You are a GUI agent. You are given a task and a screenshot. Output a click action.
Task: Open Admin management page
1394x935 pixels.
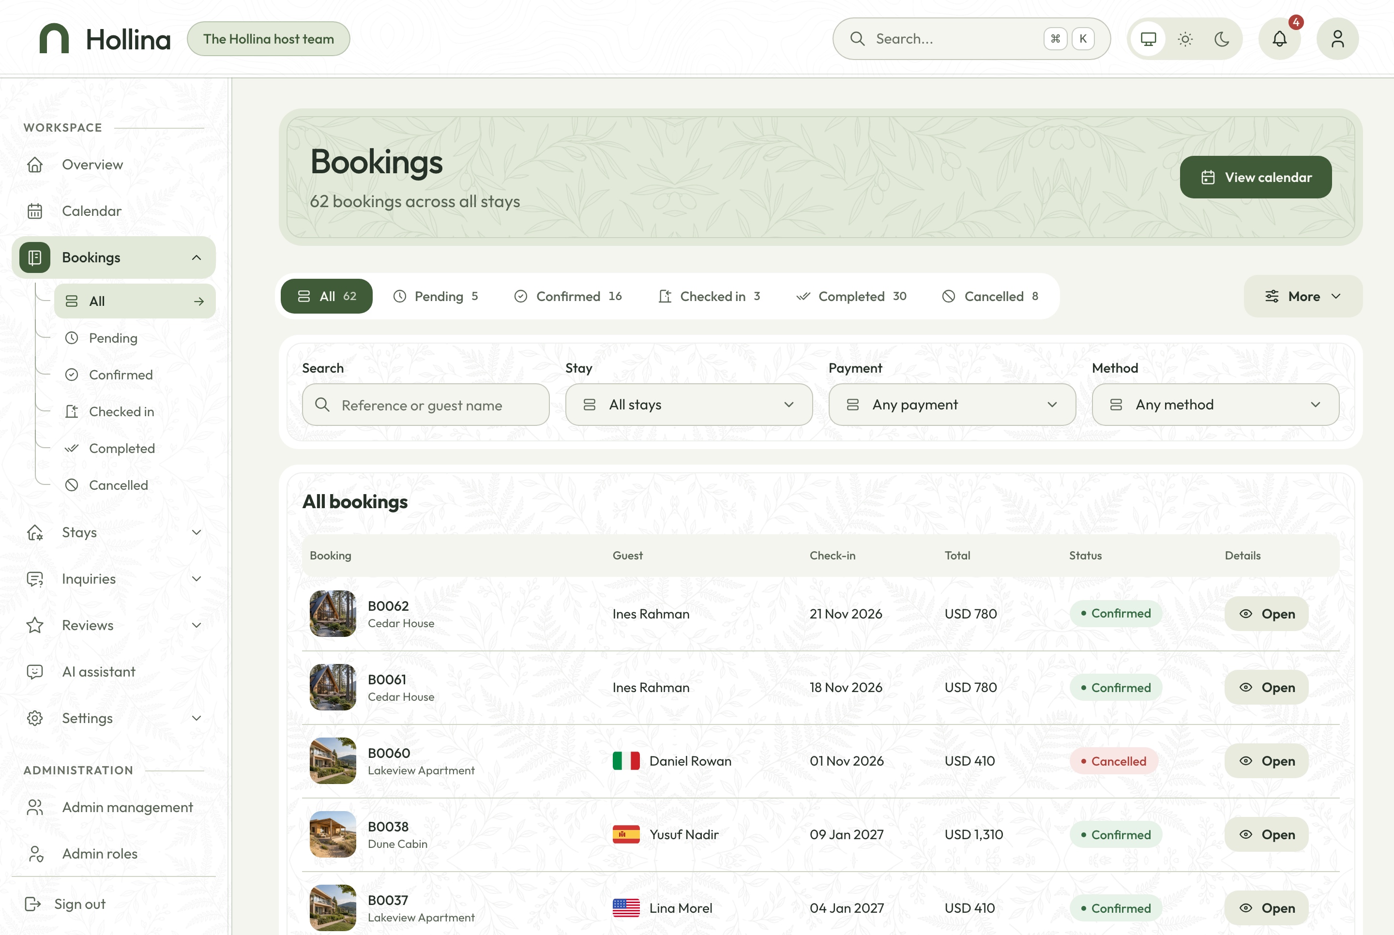pos(113,807)
